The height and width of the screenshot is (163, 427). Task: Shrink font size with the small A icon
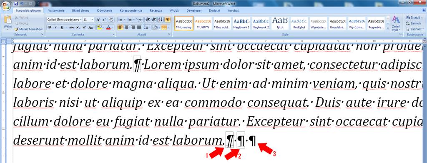(x=104, y=20)
